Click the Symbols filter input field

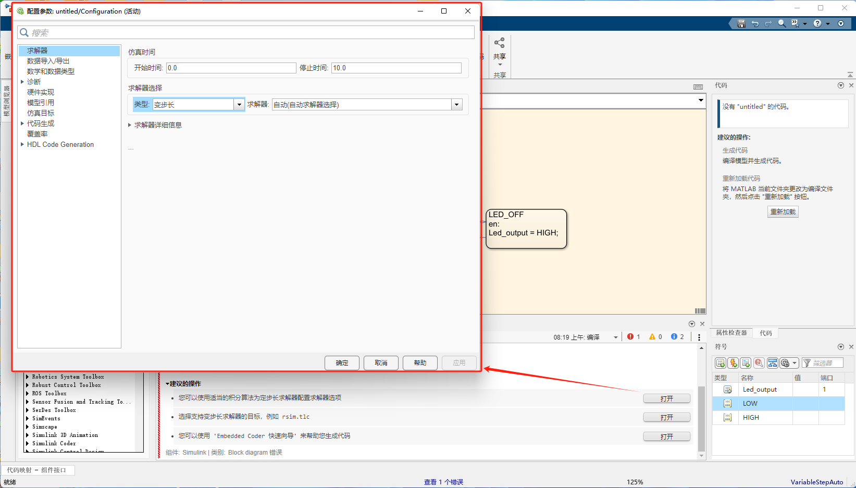coord(823,363)
